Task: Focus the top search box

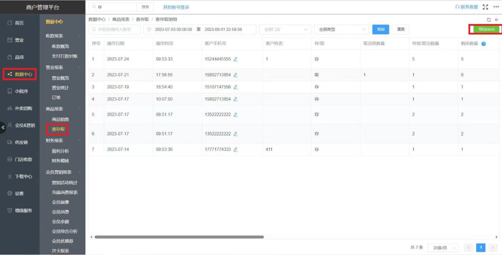Action: 113,7
